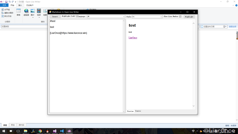Open the LiarOnce link in preview
The height and width of the screenshot is (134, 238).
pos(133,38)
